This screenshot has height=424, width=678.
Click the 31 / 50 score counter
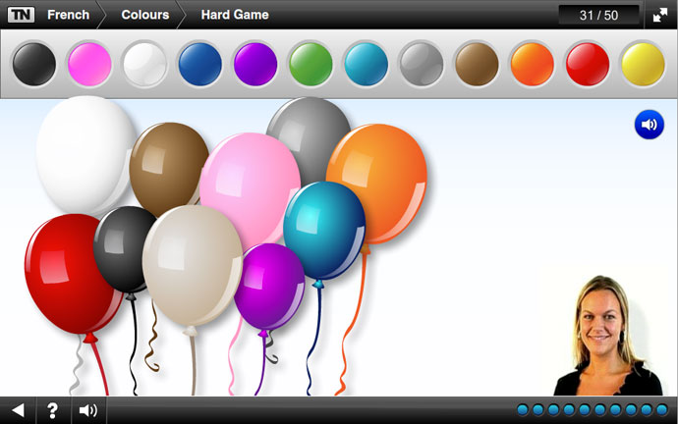[x=598, y=15]
